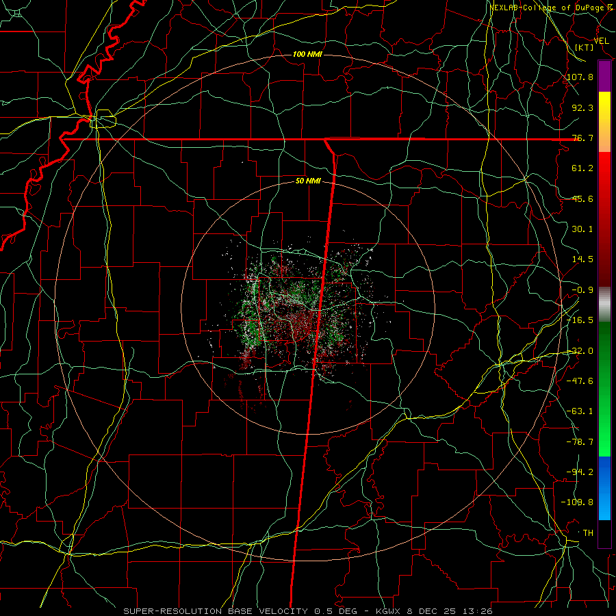This screenshot has width=616, height=616.
Task: Click the -16.5 legend value
Action: pos(580,320)
